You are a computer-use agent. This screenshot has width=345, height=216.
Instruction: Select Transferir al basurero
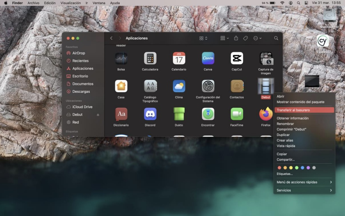[x=304, y=110]
